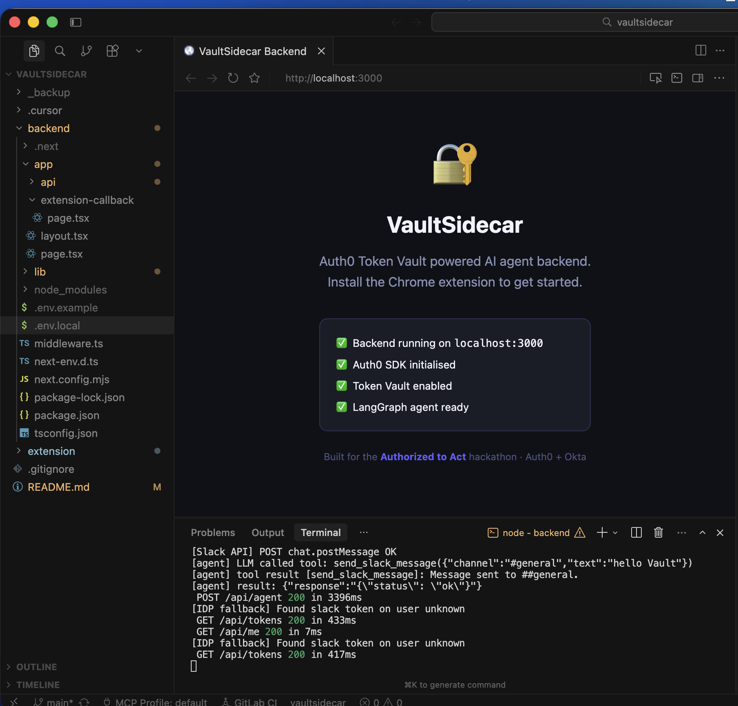This screenshot has height=706, width=738.
Task: Open editor more actions menu
Action: [x=720, y=51]
